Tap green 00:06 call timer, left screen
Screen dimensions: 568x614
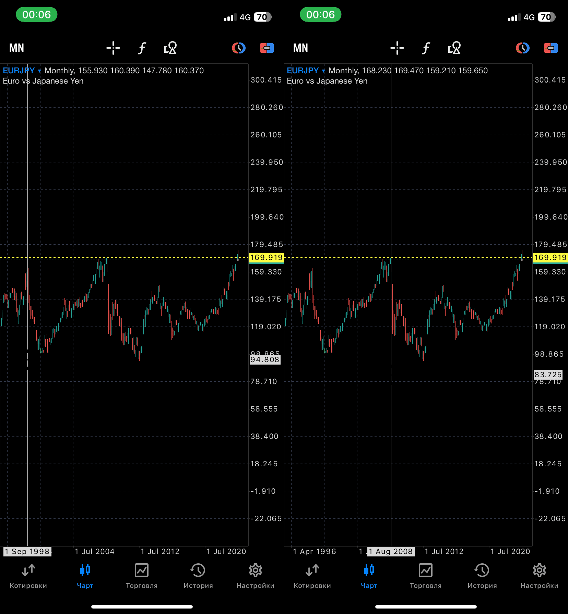pos(37,14)
